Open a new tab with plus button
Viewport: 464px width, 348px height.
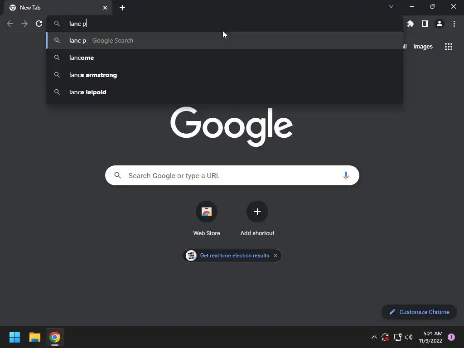click(x=122, y=8)
